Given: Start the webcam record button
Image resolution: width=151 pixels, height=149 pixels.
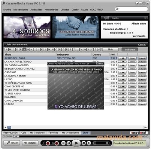Looking at the screenshot, I should (x=57, y=143).
